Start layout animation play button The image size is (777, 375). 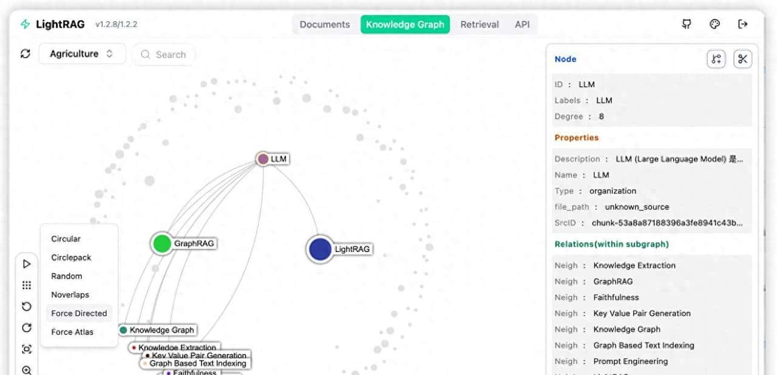click(x=27, y=264)
